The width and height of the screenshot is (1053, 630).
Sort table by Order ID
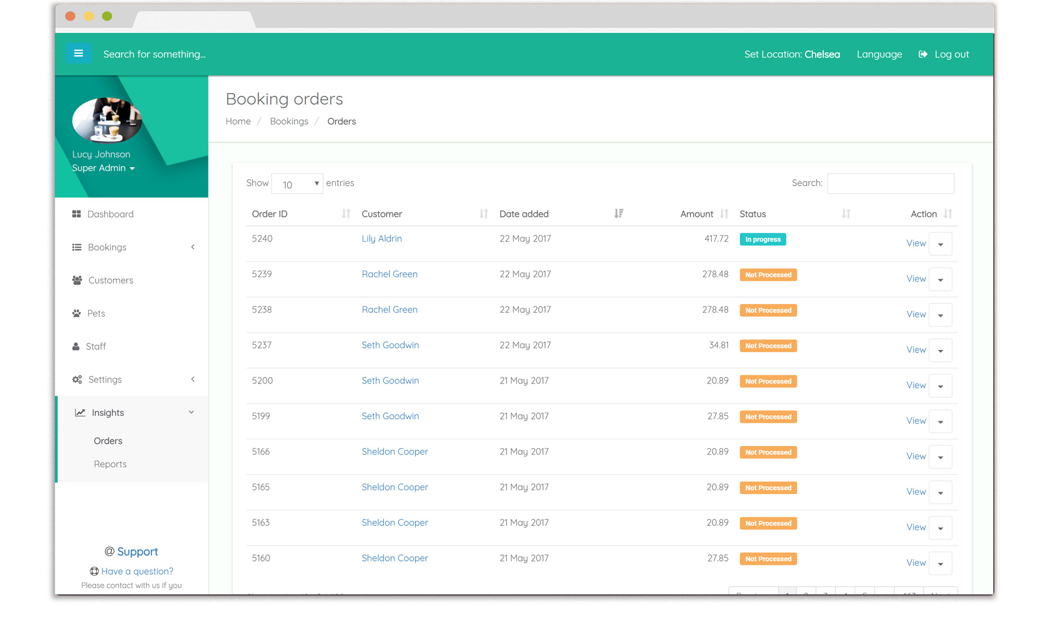coord(346,214)
